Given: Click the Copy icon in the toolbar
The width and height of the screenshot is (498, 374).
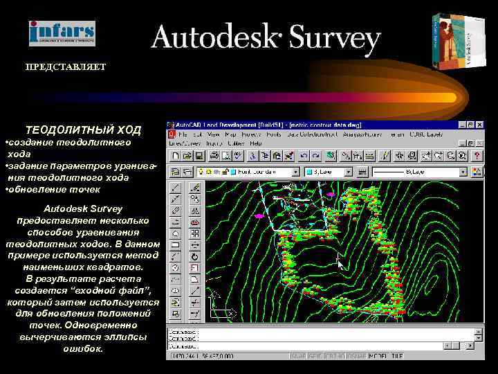Looking at the screenshot, I should coord(265,156).
